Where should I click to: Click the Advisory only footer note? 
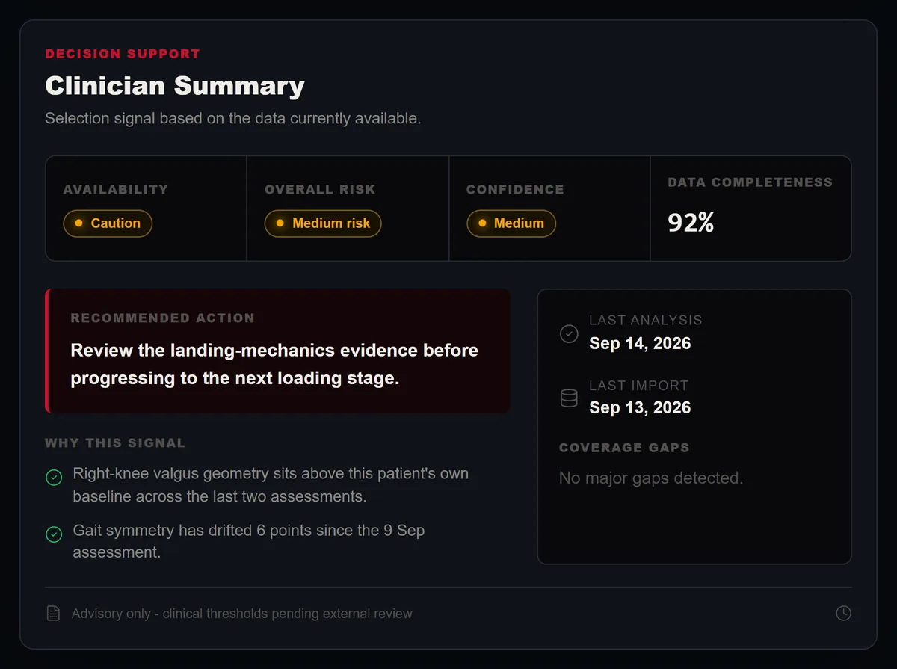pos(242,614)
